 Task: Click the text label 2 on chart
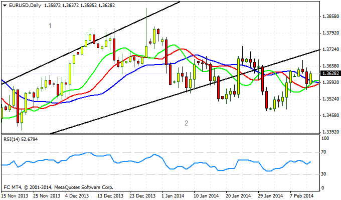(186, 123)
